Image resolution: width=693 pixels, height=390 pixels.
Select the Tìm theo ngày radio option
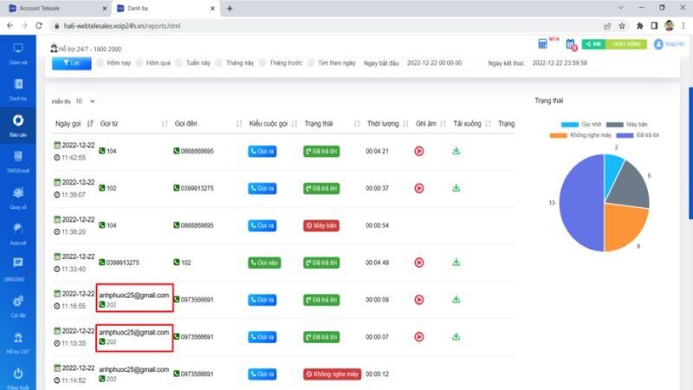tap(311, 62)
